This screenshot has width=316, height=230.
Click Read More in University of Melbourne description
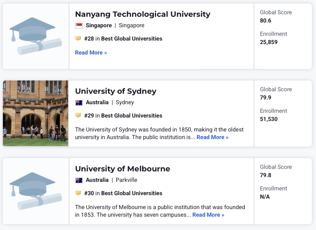[208, 215]
